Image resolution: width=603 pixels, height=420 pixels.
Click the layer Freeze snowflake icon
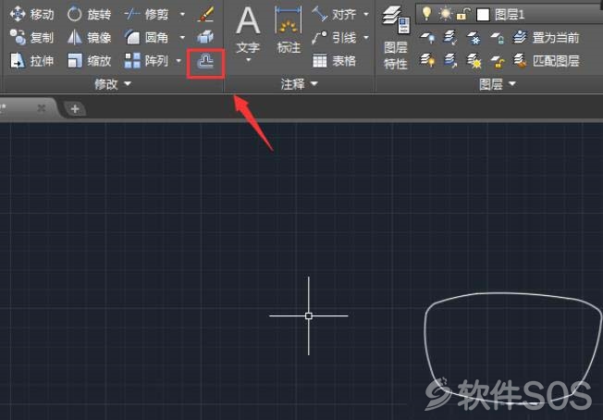coord(474,38)
